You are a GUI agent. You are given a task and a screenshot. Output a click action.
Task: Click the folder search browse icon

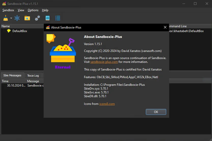(x=27, y=18)
